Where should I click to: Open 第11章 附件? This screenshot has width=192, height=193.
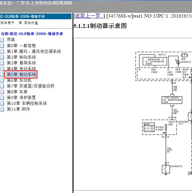point(19,109)
